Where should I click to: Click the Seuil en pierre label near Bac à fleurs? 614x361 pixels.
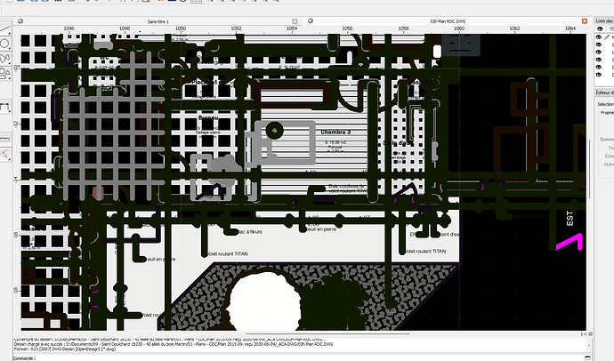click(320, 229)
